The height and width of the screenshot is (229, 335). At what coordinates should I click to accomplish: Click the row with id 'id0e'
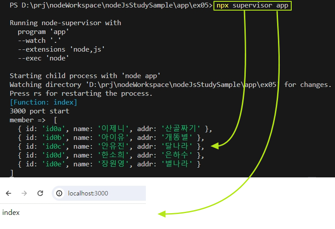pos(109,164)
